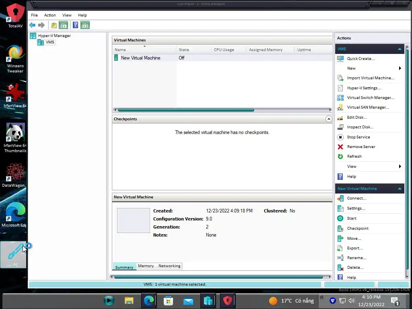
Task: Click the blue Help toolbar icon
Action: click(x=75, y=25)
